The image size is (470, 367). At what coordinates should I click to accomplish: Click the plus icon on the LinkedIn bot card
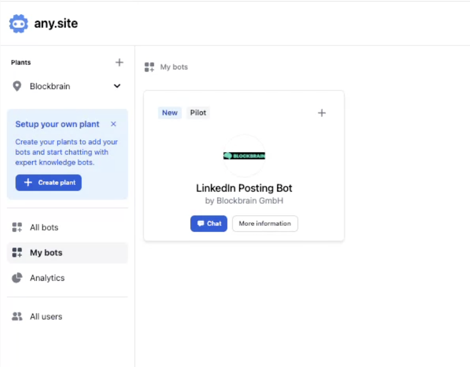(322, 113)
